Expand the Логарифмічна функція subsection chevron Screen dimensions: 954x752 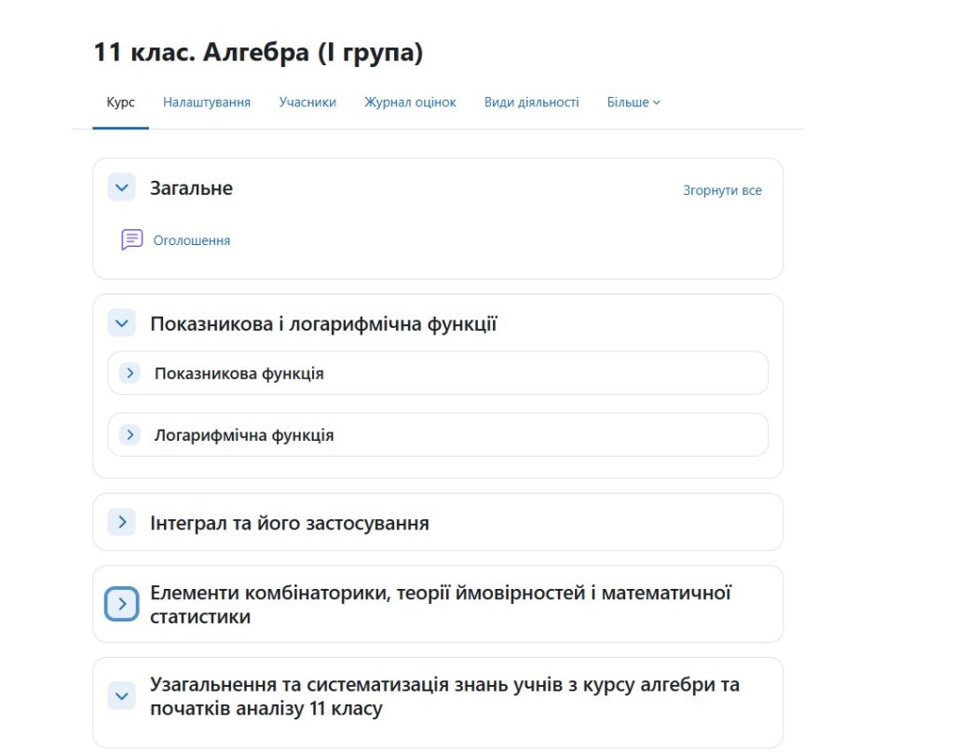pyautogui.click(x=130, y=435)
